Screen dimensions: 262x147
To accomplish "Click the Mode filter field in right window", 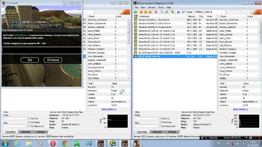I will tap(146, 118).
